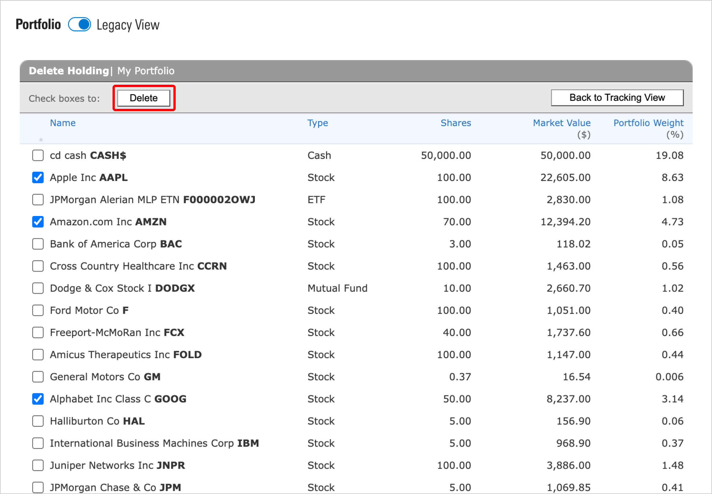Screen dimensions: 712x494
Task: Click the ETF type cell
Action: tap(316, 200)
